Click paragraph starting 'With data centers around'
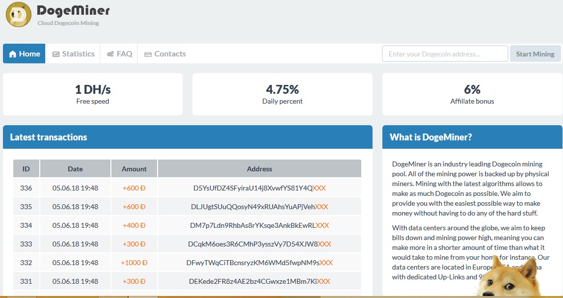This screenshot has width=563, height=298. point(470,252)
